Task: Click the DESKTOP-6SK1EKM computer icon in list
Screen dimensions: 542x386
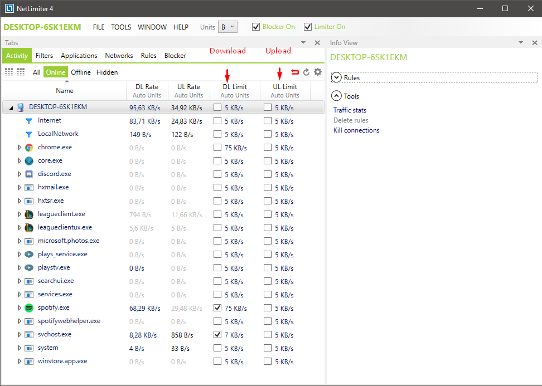Action: (21, 108)
